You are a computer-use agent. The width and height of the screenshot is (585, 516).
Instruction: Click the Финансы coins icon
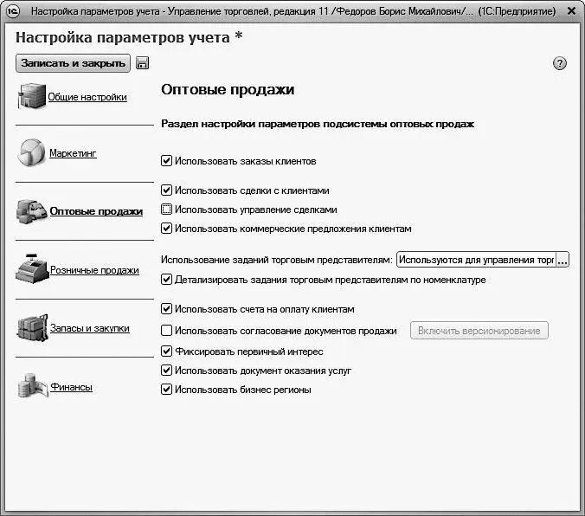tap(31, 386)
